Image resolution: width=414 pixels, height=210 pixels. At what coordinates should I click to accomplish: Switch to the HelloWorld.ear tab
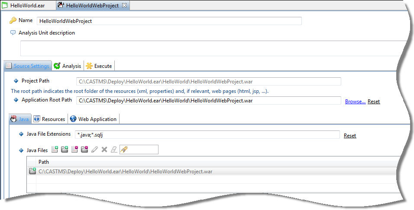coord(26,6)
